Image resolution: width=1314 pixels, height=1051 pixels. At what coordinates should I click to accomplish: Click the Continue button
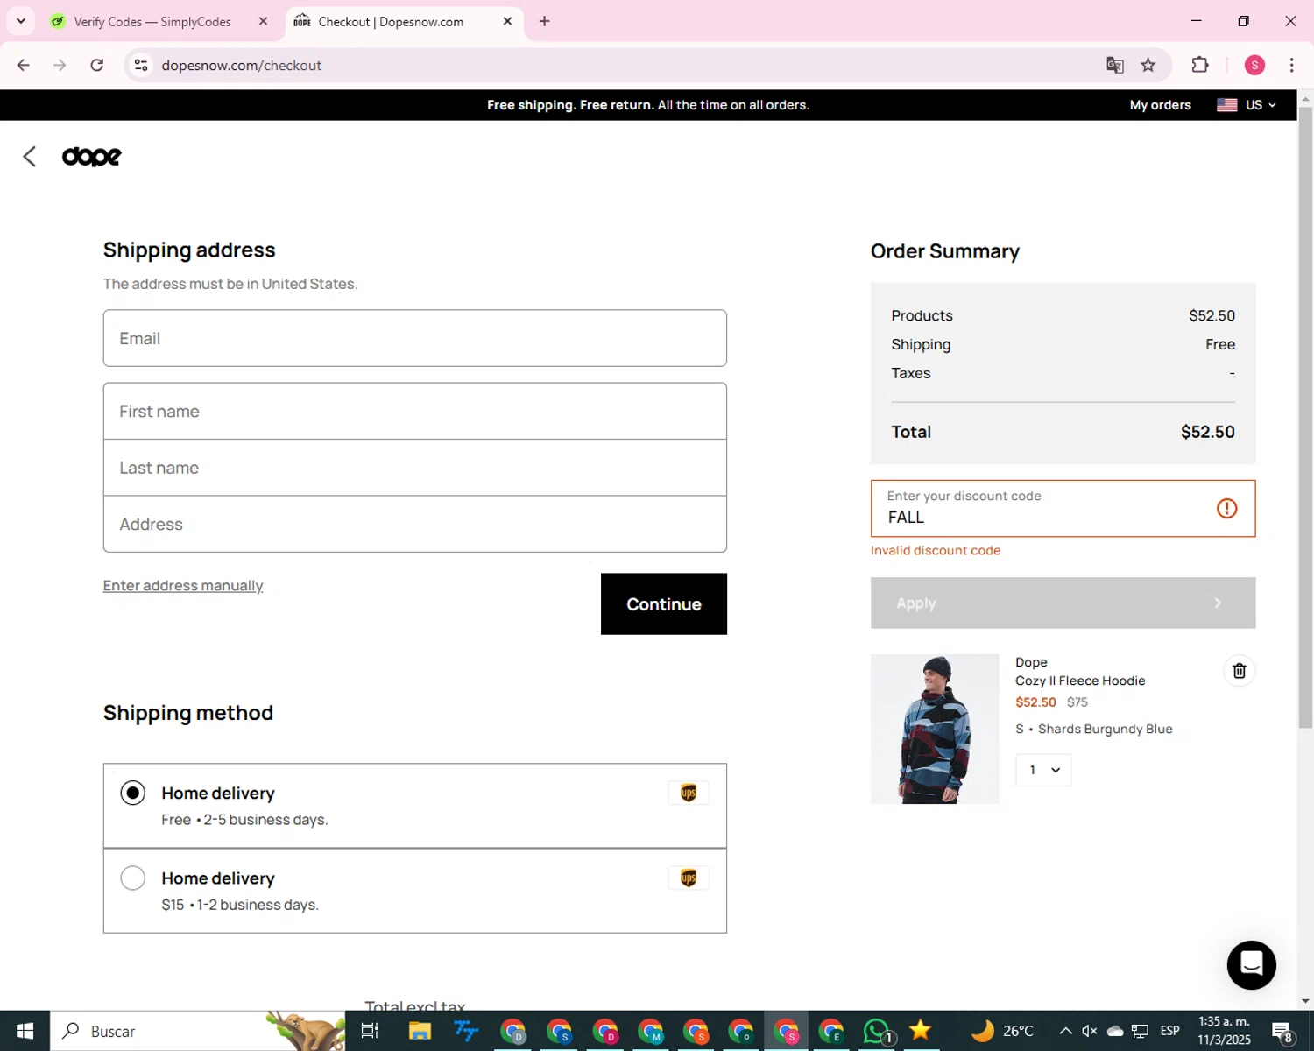[x=664, y=604]
